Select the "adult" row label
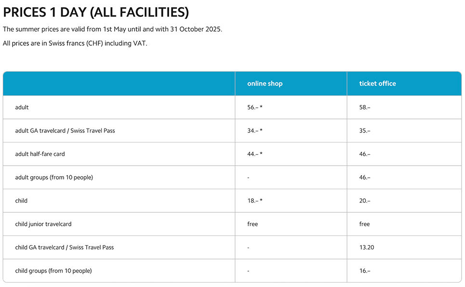Viewport: 465px width, 287px height. coord(22,107)
